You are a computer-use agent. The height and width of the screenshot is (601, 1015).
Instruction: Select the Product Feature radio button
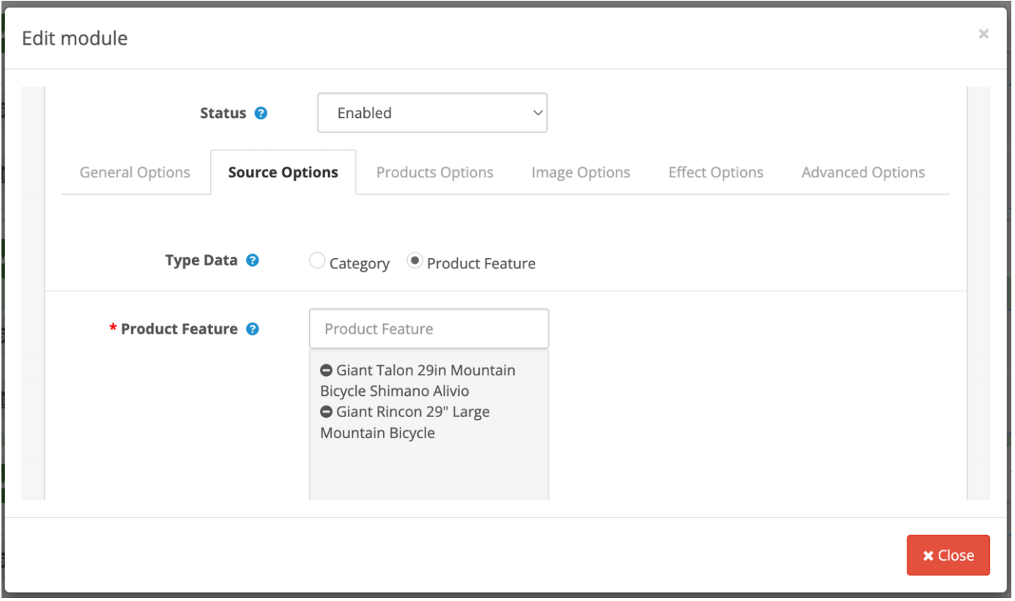[414, 261]
